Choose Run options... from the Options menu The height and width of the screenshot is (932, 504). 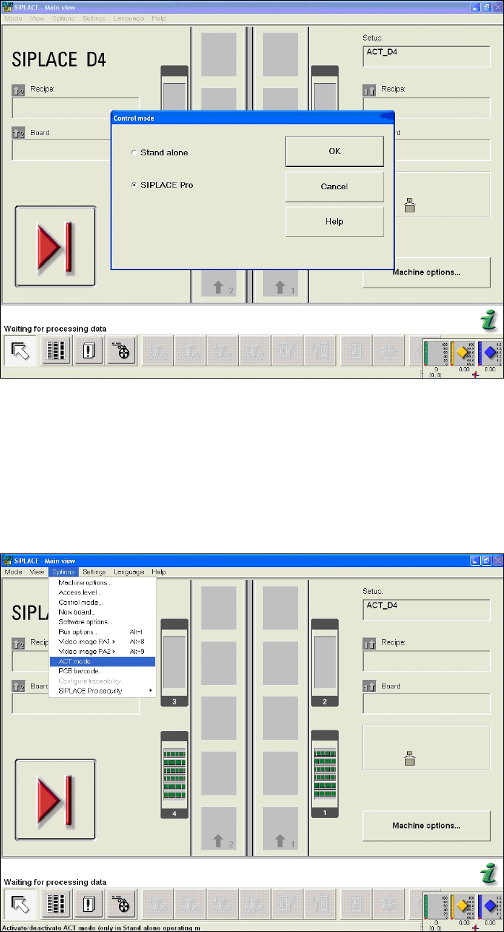[102, 631]
